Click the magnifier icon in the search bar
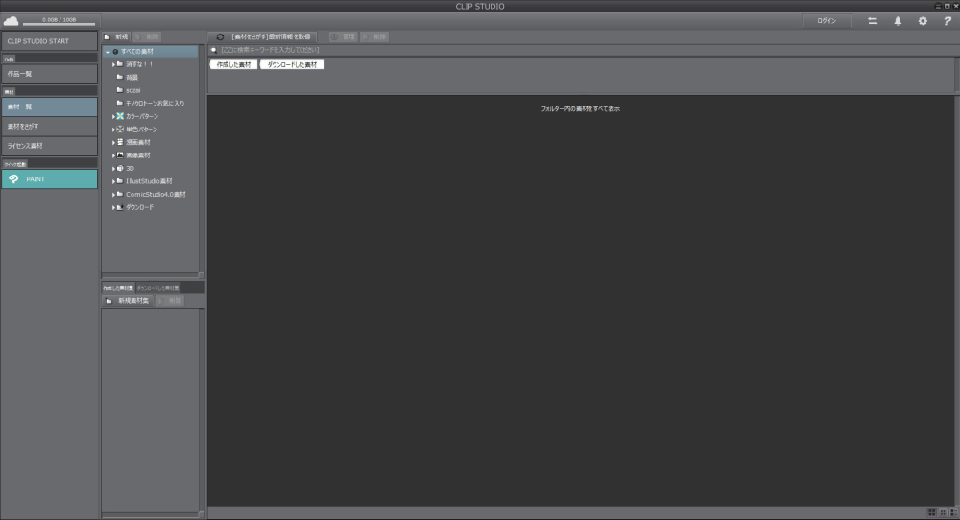Image resolution: width=960 pixels, height=520 pixels. pos(214,50)
